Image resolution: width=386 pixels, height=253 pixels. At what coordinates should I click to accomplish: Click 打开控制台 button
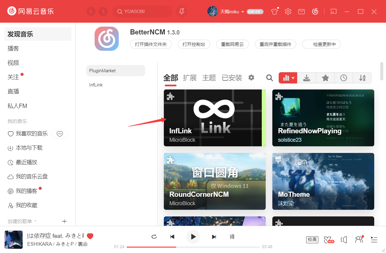(194, 44)
